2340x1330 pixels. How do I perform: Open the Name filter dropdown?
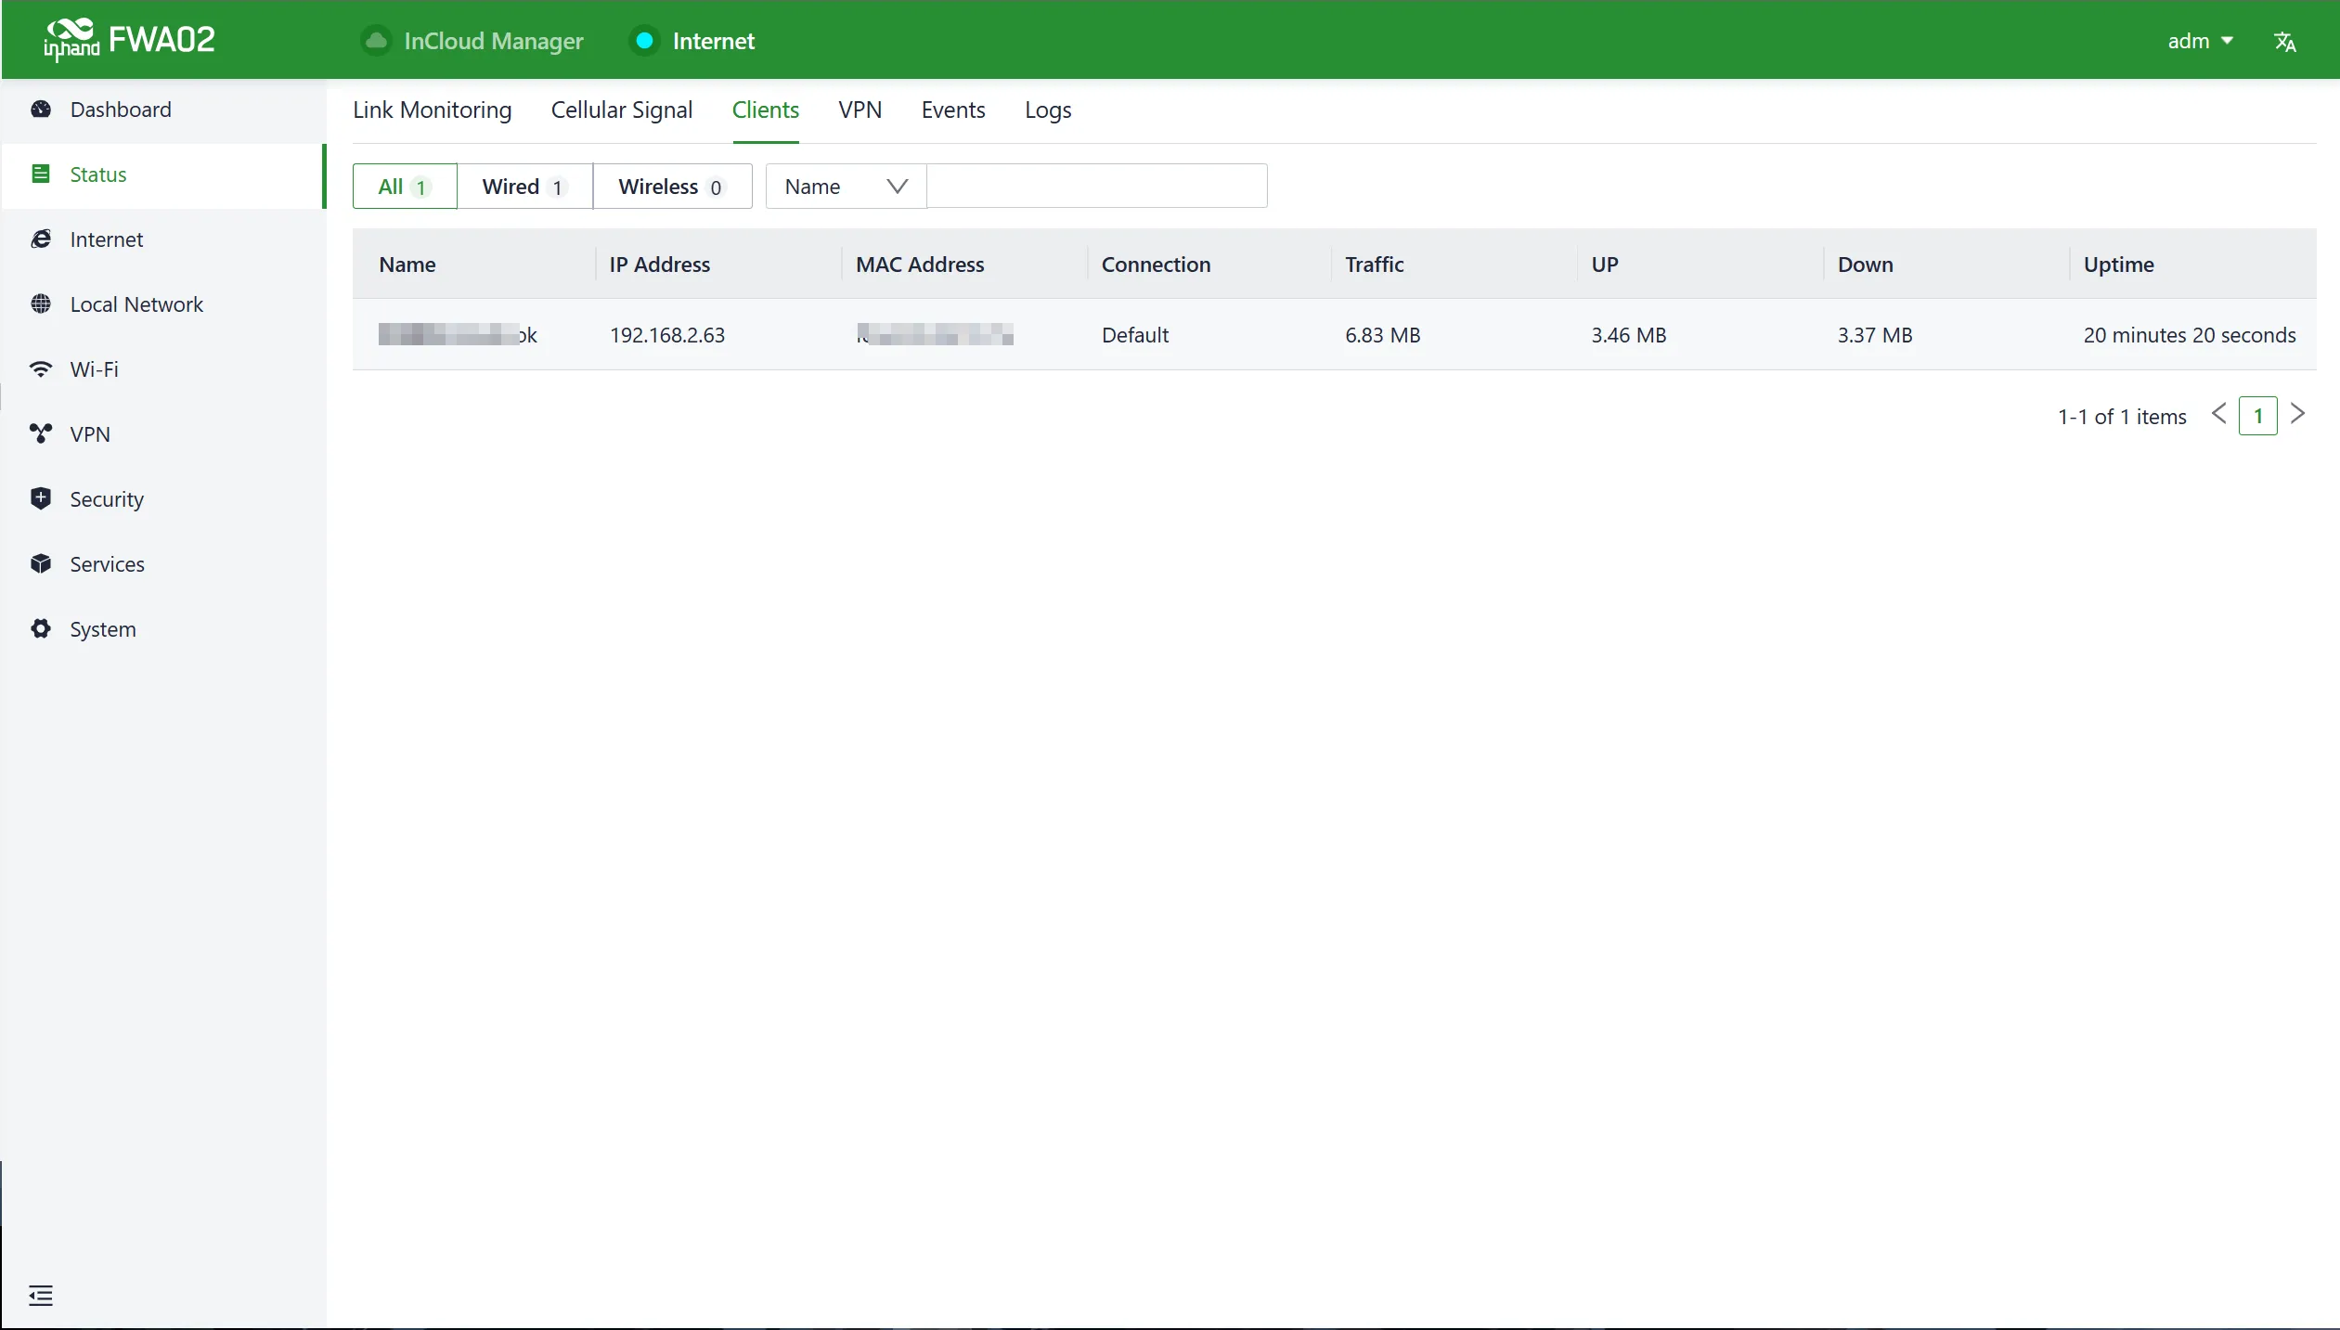(846, 187)
